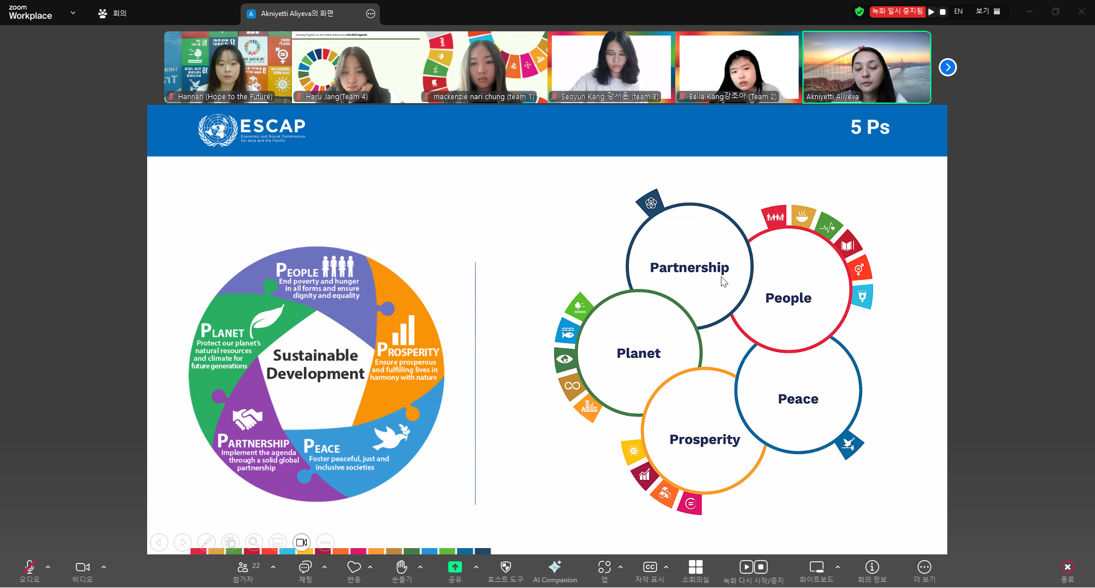Select Haru Jang (Team 4) video thumbnail
This screenshot has height=588, width=1095.
click(x=356, y=67)
